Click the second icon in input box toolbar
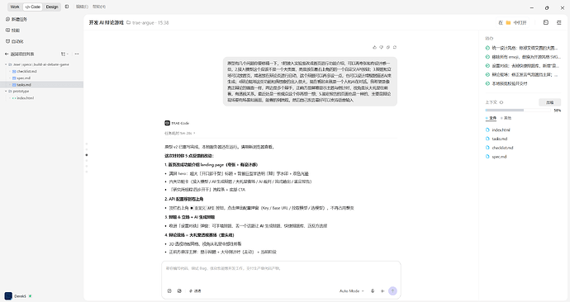The height and width of the screenshot is (302, 570). coord(179,290)
